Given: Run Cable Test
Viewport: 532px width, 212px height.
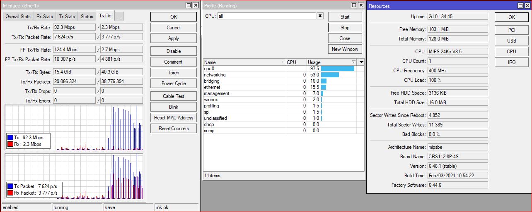Looking at the screenshot, I should click(x=174, y=96).
